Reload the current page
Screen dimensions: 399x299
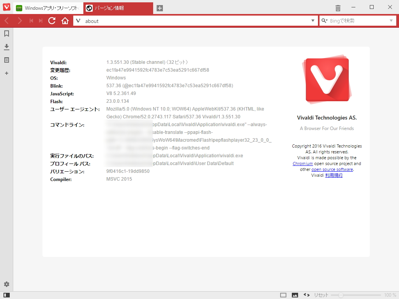pos(52,21)
